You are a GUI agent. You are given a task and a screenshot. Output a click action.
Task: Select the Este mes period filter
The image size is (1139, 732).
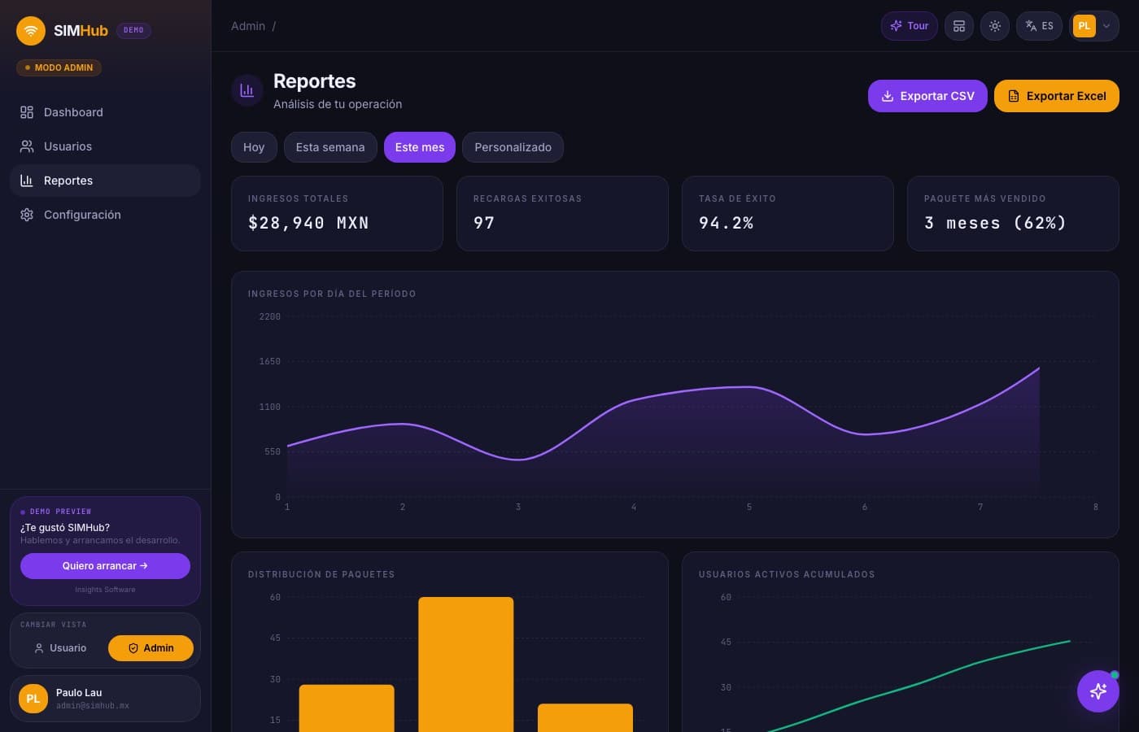420,147
